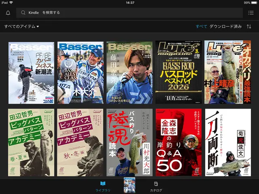Go to the ライブラリ tab
This screenshot has height=194, width=259.
coord(103,187)
